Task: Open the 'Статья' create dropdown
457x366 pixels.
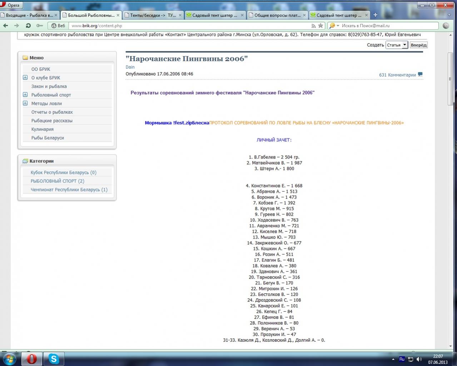Action: click(397, 45)
